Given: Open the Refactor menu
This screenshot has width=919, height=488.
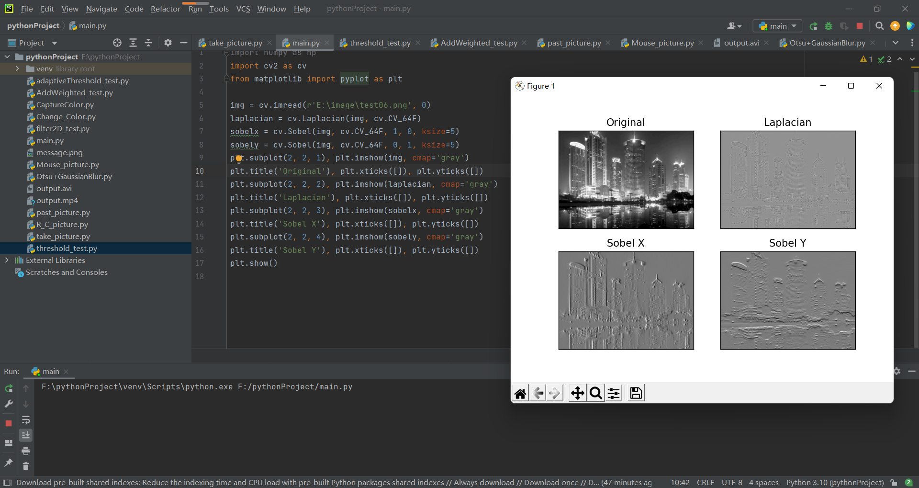Looking at the screenshot, I should [165, 9].
